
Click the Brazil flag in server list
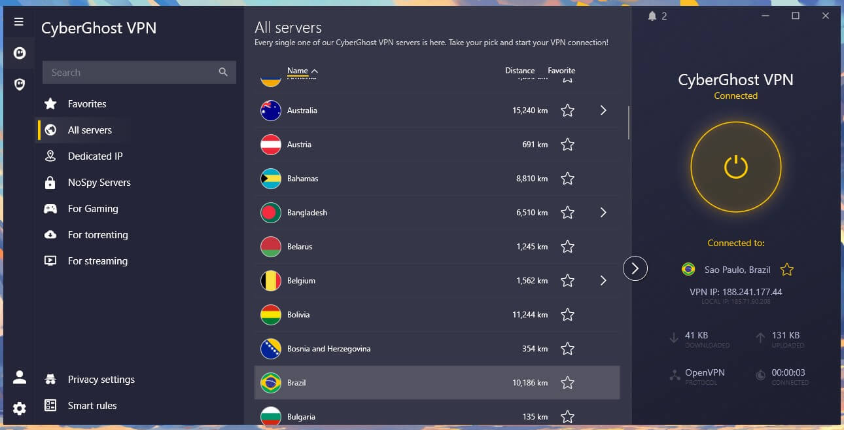tap(271, 383)
